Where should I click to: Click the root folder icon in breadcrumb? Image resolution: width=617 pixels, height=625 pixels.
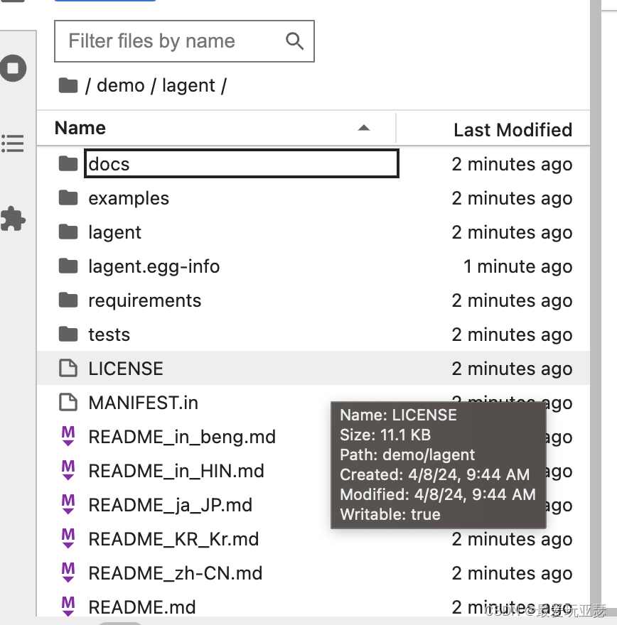68,85
